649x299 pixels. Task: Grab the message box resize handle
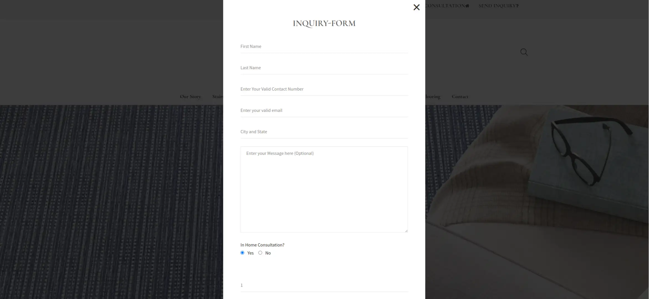(x=406, y=231)
